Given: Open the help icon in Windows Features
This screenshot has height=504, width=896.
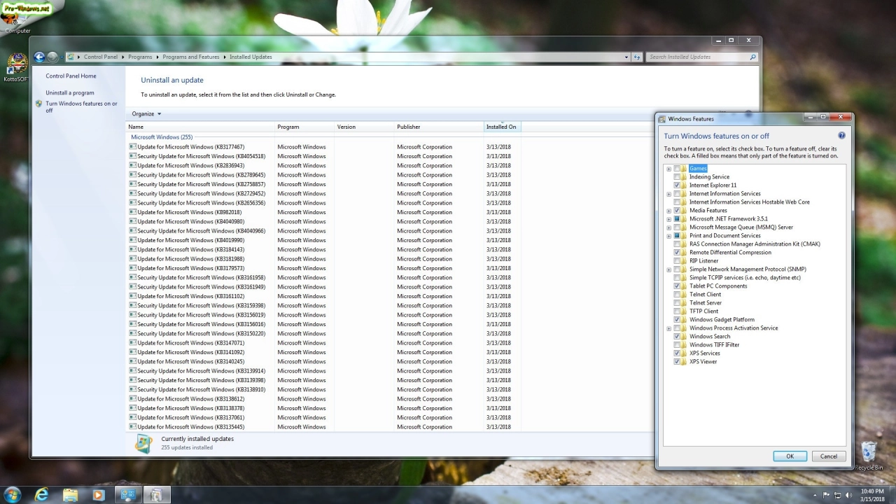Looking at the screenshot, I should [x=841, y=135].
